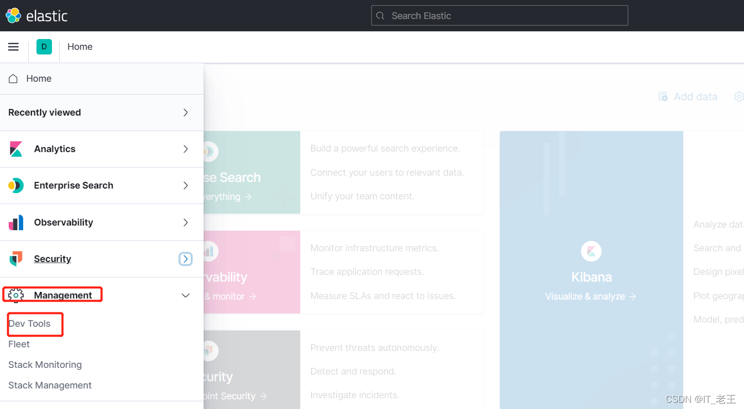Click the Management heading label
The height and width of the screenshot is (409, 744).
[63, 295]
